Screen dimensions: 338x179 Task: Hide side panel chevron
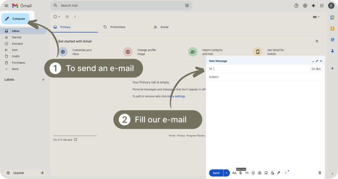pos(332,173)
